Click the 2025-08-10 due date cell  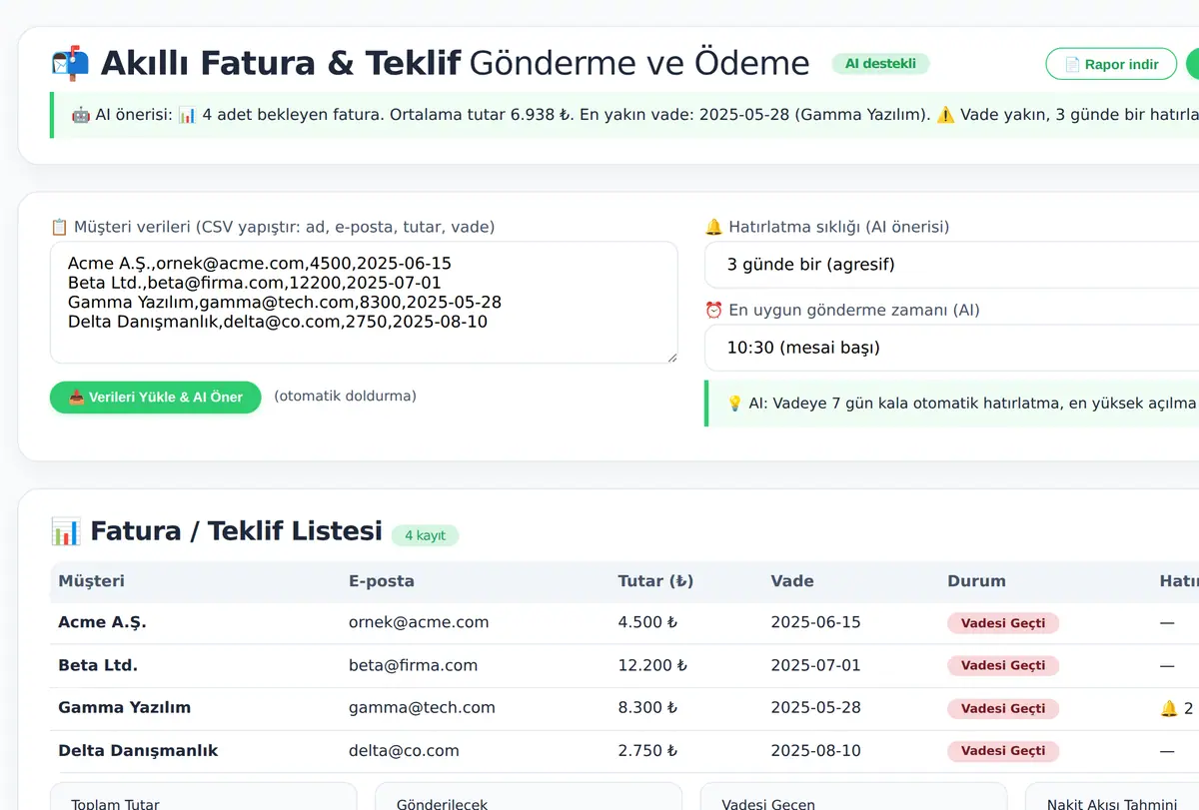(815, 751)
